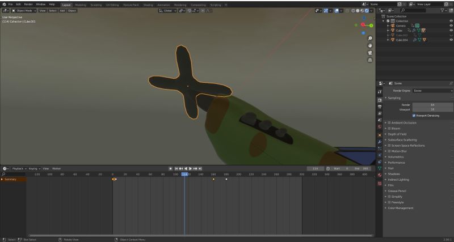Viewport: 454px width, 242px height.
Task: Open the outliner filter dropdown
Action: 444,10
